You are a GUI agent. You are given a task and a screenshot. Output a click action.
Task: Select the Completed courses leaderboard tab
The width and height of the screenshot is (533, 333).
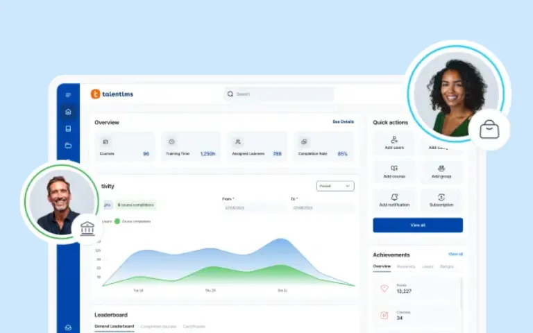158,327
